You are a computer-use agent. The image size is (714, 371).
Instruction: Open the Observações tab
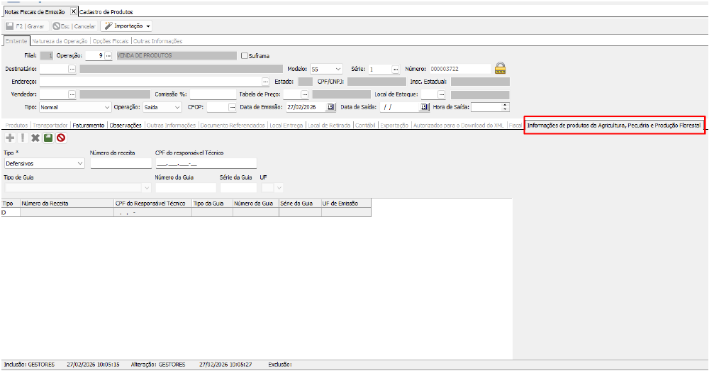[x=125, y=125]
